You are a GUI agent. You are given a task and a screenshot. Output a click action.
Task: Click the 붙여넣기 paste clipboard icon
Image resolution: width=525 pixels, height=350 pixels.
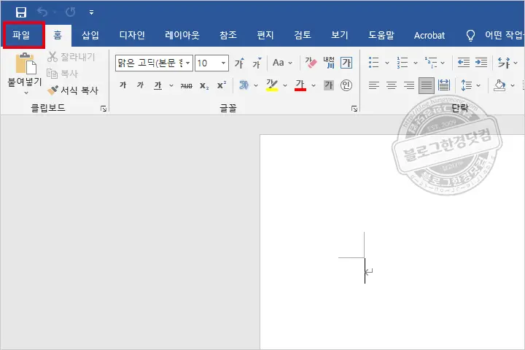(x=26, y=63)
